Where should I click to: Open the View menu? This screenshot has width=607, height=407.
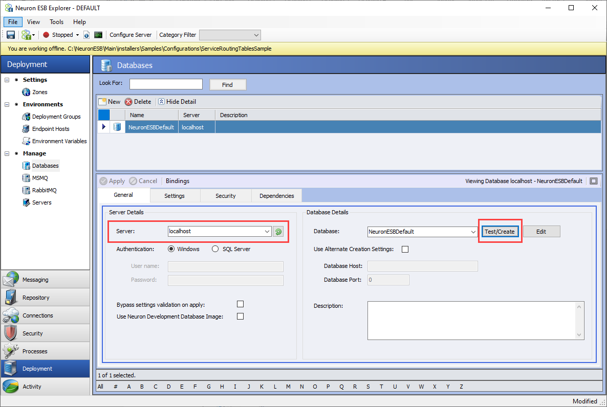point(33,22)
